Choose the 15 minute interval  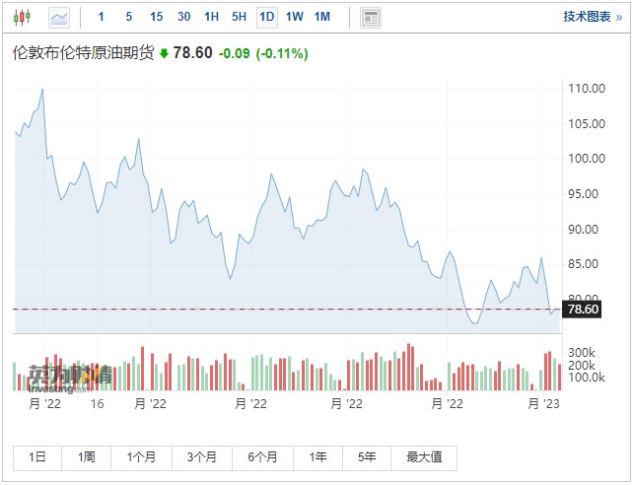coord(157,17)
